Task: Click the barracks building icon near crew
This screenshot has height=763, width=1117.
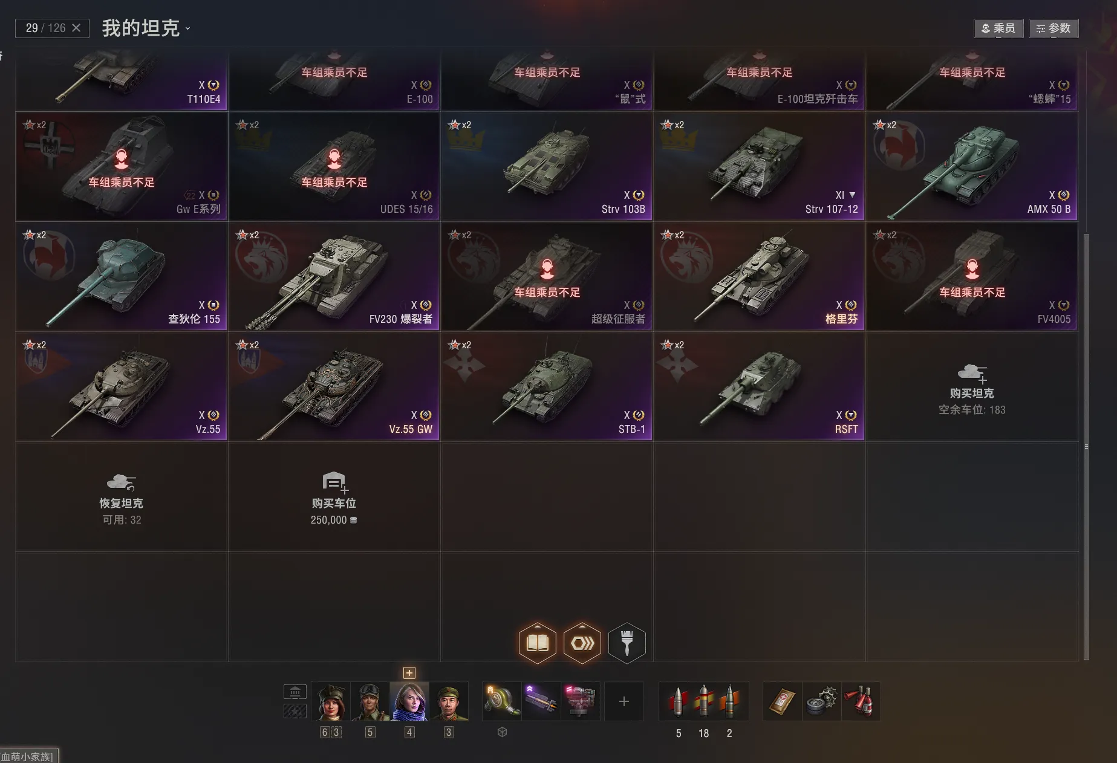Action: (x=295, y=692)
